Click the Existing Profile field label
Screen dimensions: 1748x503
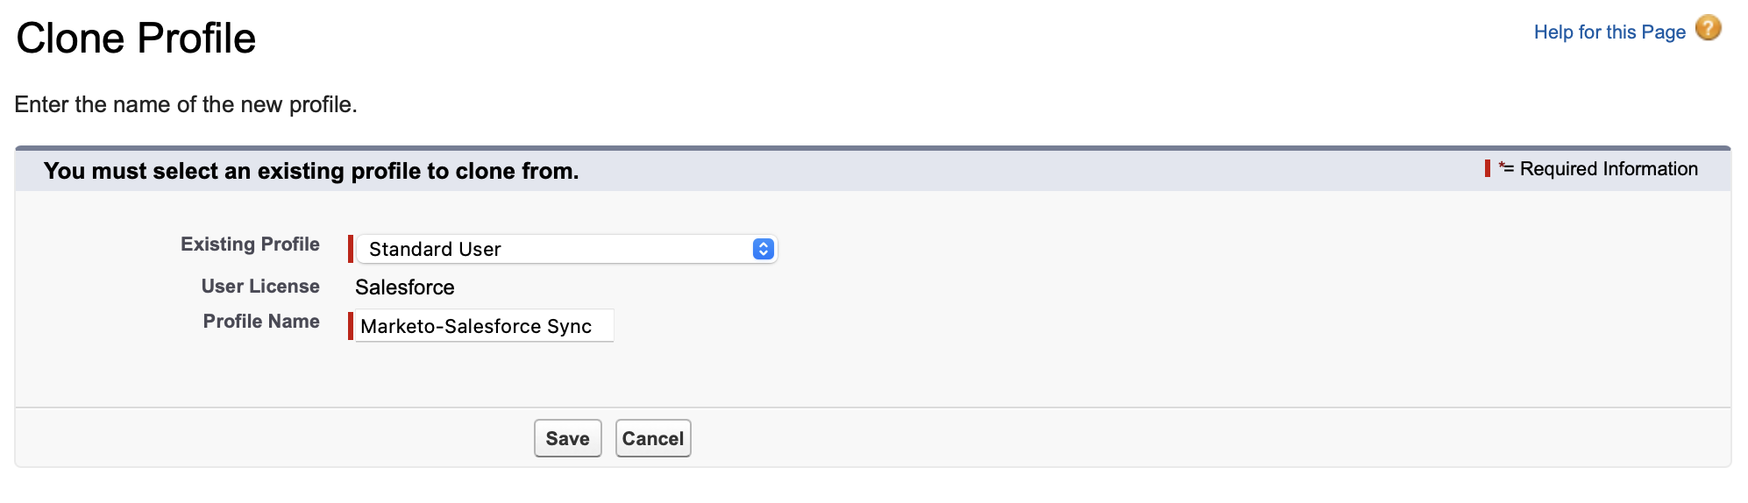pos(250,244)
